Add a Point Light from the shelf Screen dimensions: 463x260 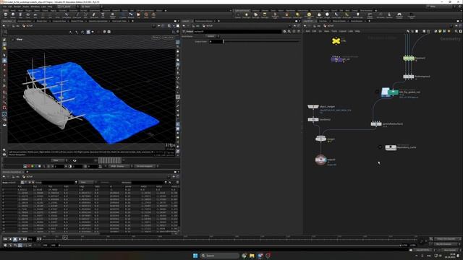[246, 15]
